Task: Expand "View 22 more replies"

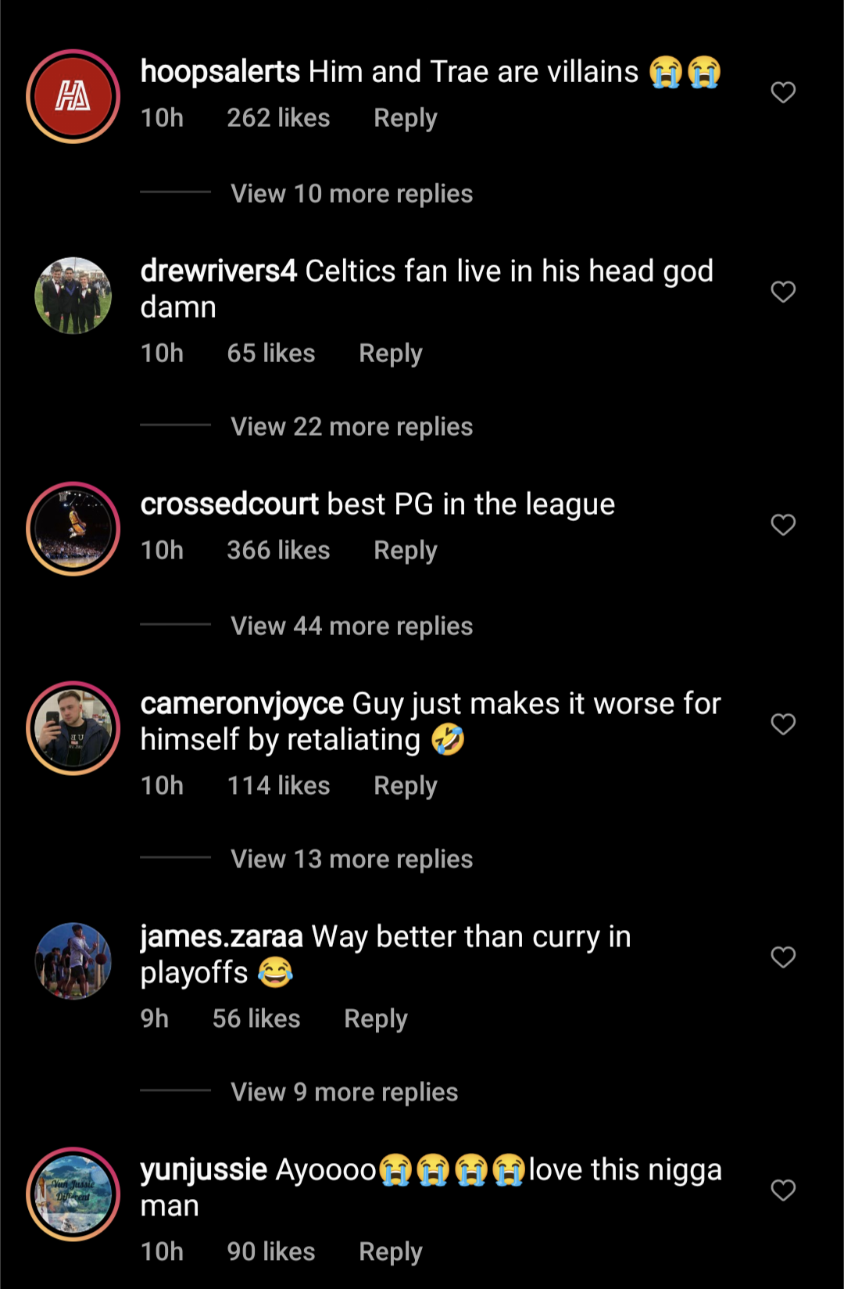Action: 352,426
